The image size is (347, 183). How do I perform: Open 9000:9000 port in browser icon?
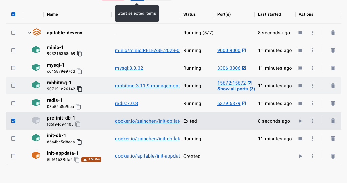coord(244,50)
